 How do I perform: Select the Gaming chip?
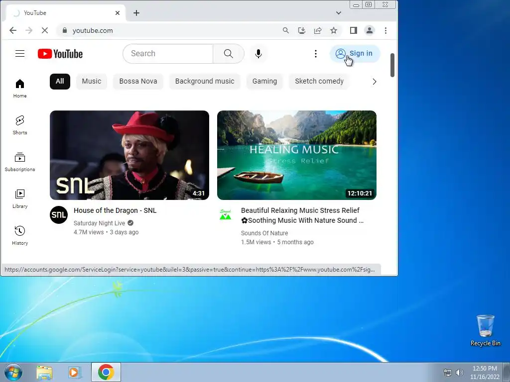[265, 82]
